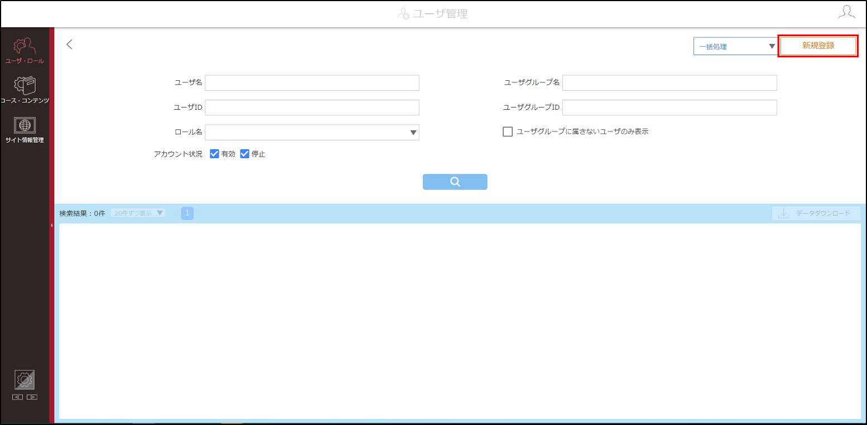Run the search with magnifier button
The width and height of the screenshot is (867, 425).
click(455, 182)
